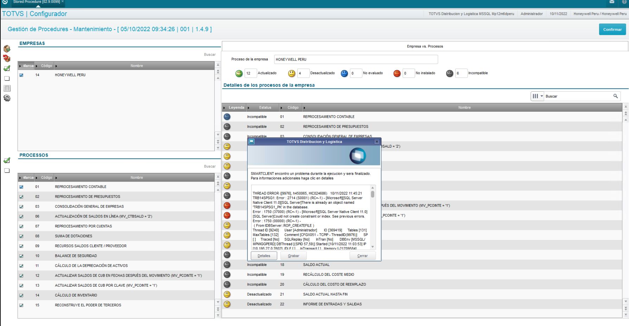This screenshot has width=629, height=326.
Task: Toggle checkbox for BALANCE DE SEGURIDAD
Action: click(21, 256)
